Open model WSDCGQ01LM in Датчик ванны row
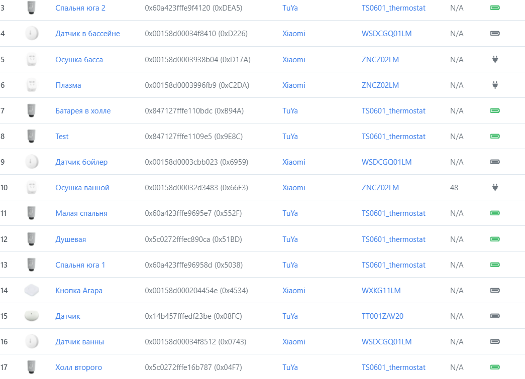Screen dimensions: 525x379 pyautogui.click(x=386, y=342)
